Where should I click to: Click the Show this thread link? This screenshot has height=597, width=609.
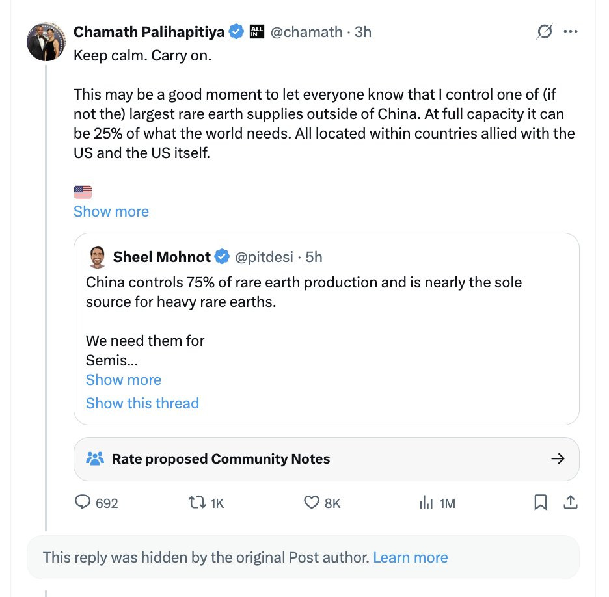142,403
